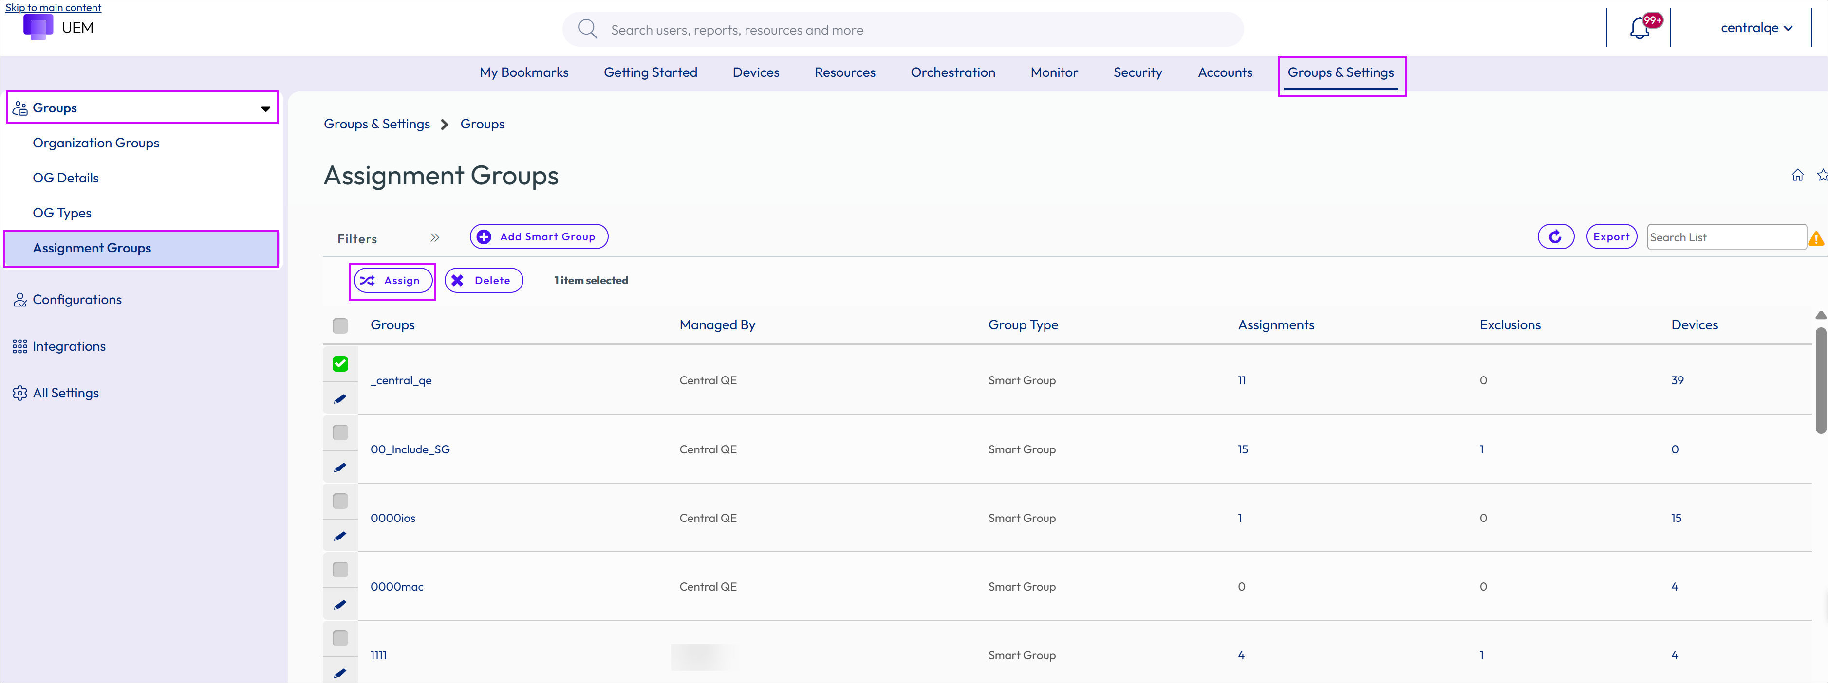The width and height of the screenshot is (1828, 683).
Task: Uncheck the _central_qe row checkbox
Action: 340,364
